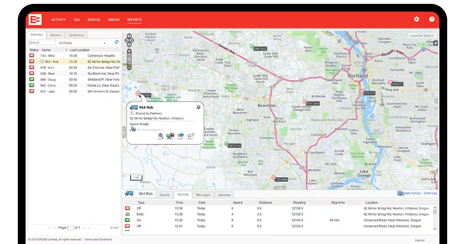This screenshot has width=465, height=244.
Task: Click the 964-Rob red marker on map
Action: tap(138, 93)
